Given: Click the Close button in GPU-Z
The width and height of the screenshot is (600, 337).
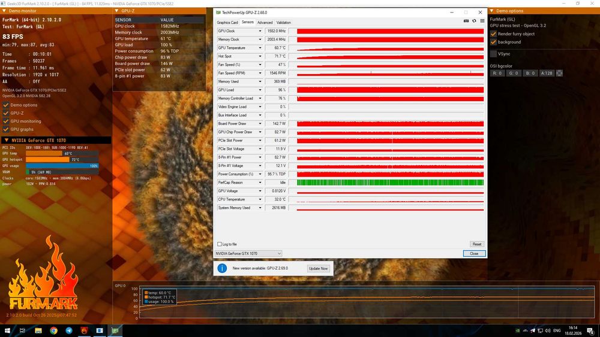Looking at the screenshot, I should (474, 253).
